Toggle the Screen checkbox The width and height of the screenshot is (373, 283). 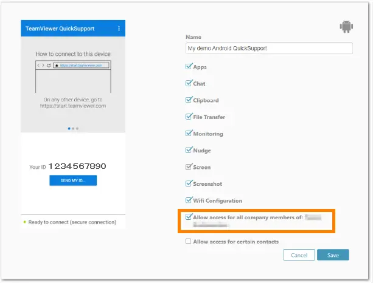click(189, 166)
